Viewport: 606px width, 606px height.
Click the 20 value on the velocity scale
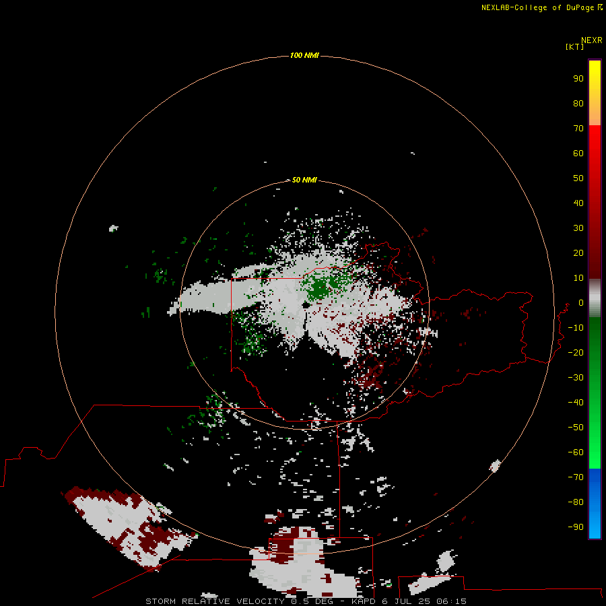(x=578, y=253)
